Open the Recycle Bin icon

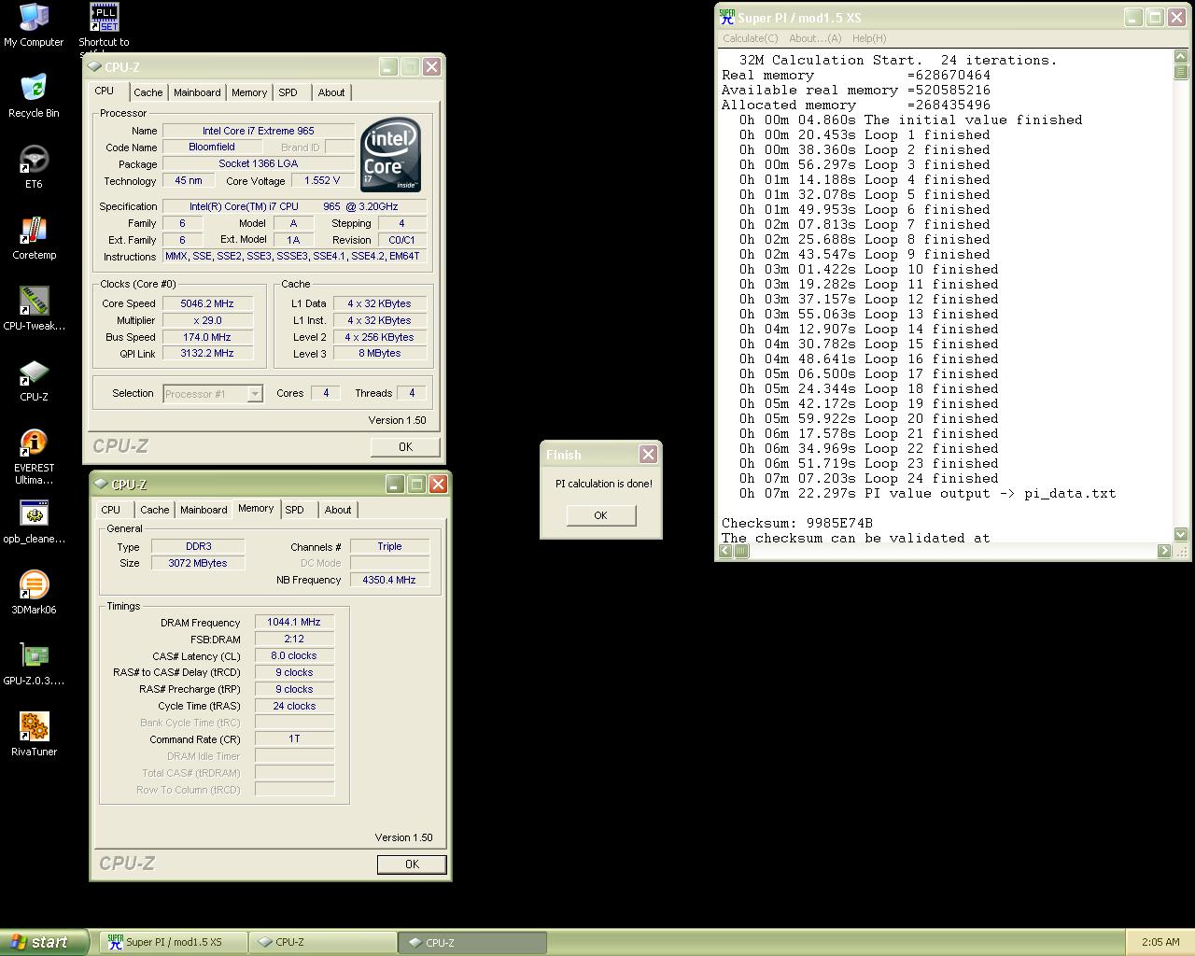(34, 96)
